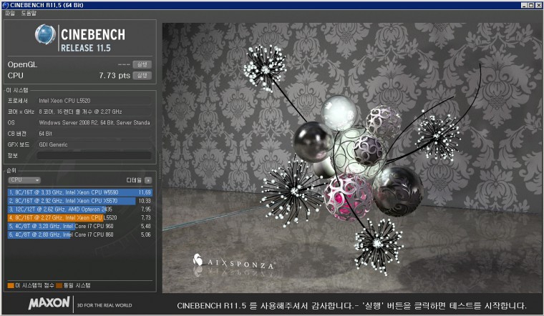Minimize the Cinebench window

524,5
